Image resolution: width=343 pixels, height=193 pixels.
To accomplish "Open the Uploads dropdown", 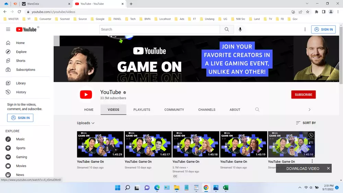I will point(85,123).
